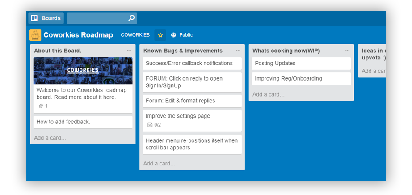Click the About this Board list title
This screenshot has width=412, height=195.
pyautogui.click(x=58, y=51)
